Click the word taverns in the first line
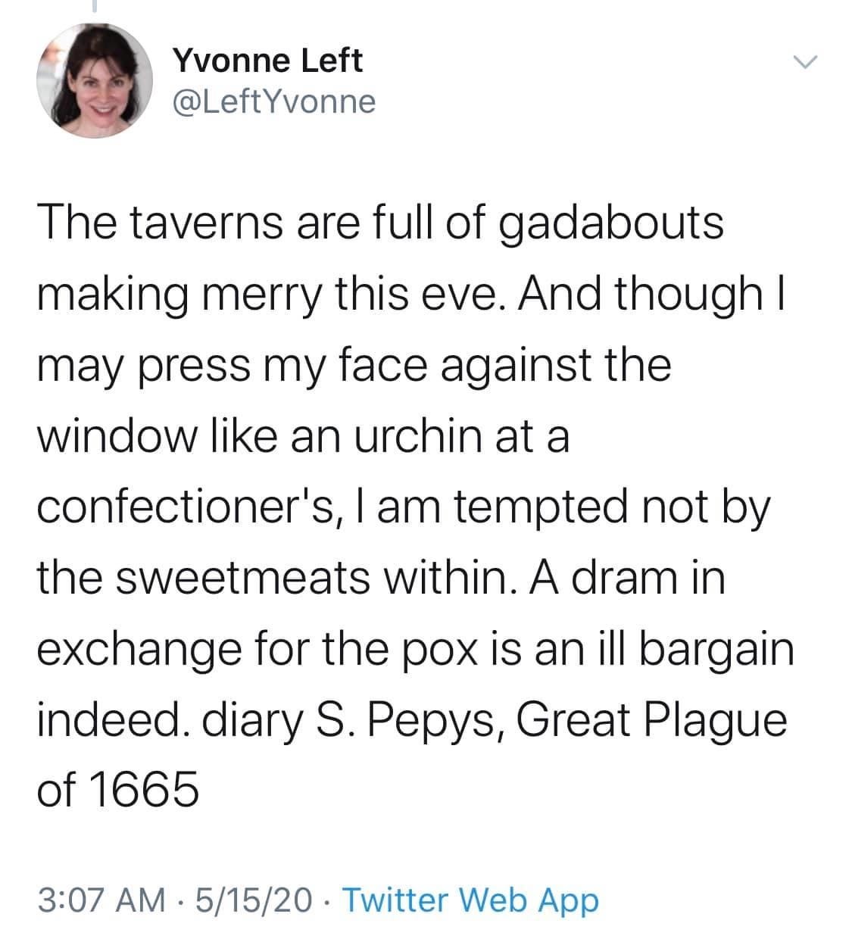 pyautogui.click(x=194, y=224)
